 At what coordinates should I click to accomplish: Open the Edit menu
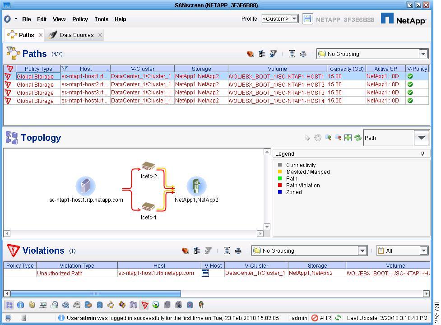point(42,19)
